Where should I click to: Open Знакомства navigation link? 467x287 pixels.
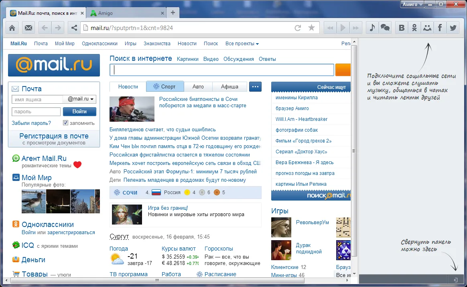(157, 43)
